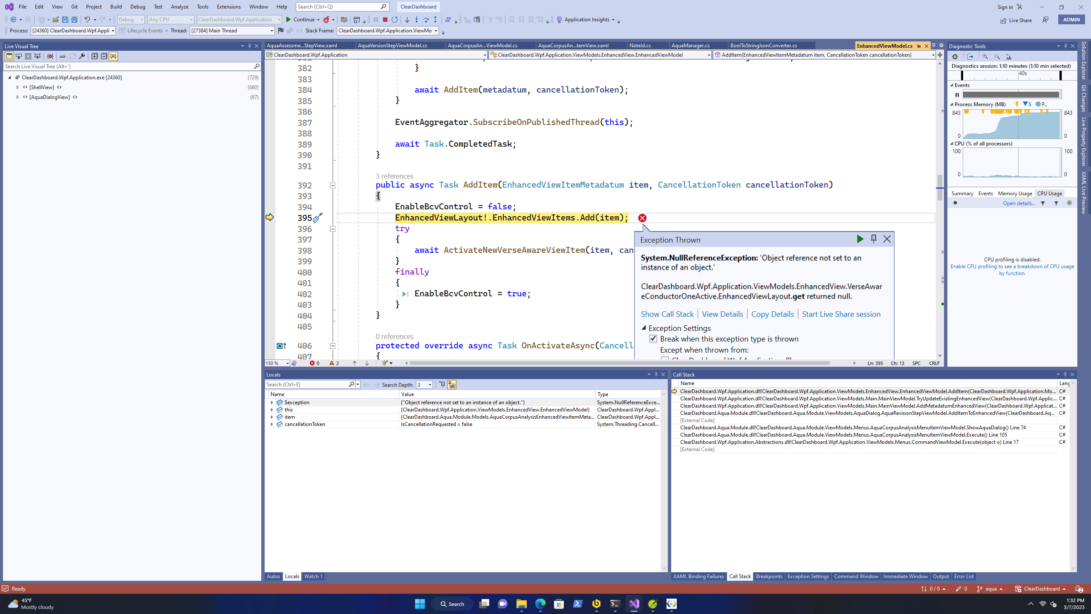Screen dimensions: 1091x614
Task: Click Start Live Share session link
Action: pos(841,314)
